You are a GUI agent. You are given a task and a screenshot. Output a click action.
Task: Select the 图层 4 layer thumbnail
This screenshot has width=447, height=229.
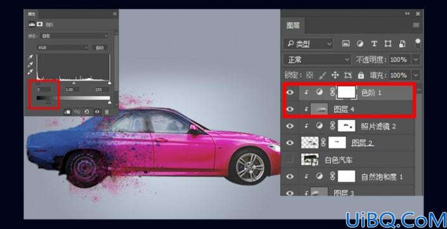coord(319,109)
